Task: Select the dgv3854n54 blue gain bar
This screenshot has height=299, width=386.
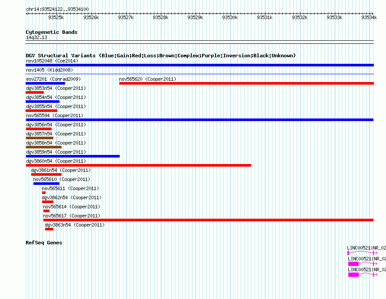Action: click(x=43, y=102)
